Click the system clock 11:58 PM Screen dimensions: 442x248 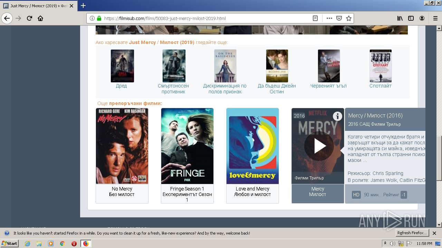coord(424,244)
